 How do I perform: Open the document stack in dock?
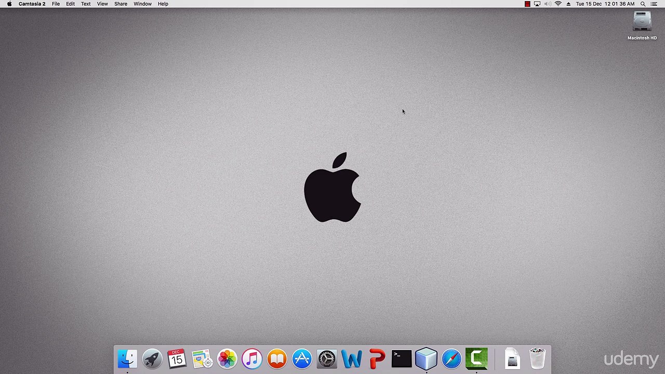(x=512, y=359)
